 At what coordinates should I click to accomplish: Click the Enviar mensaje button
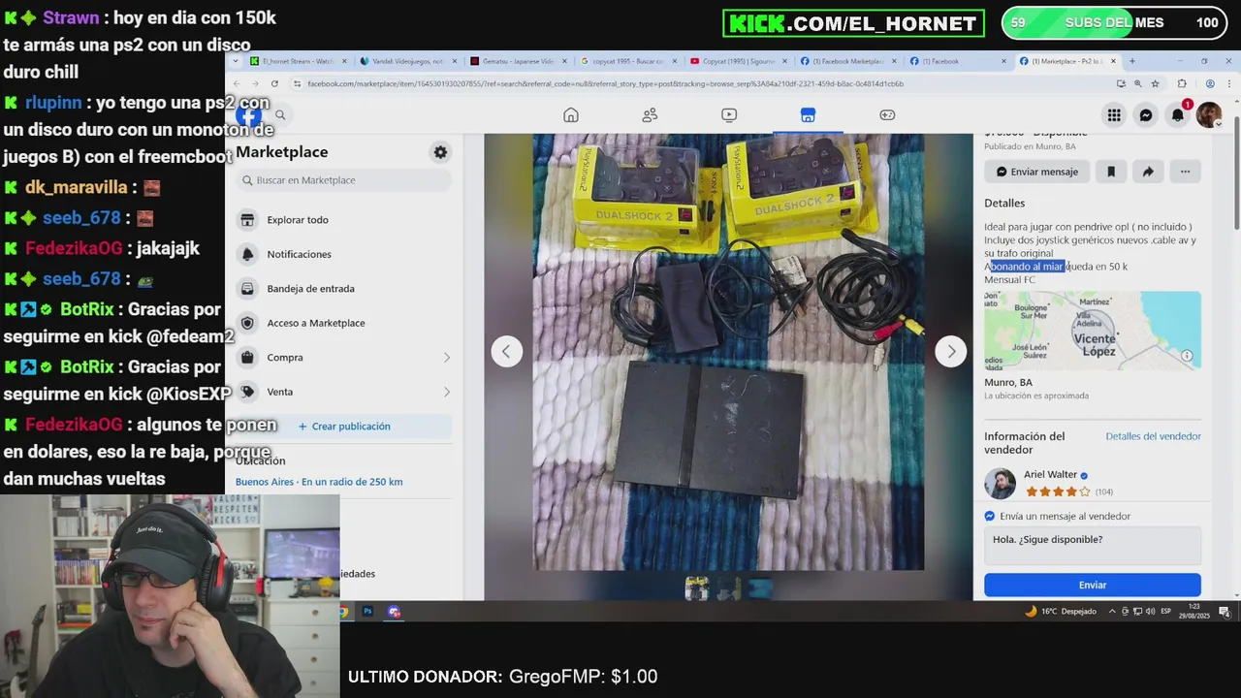[1037, 172]
